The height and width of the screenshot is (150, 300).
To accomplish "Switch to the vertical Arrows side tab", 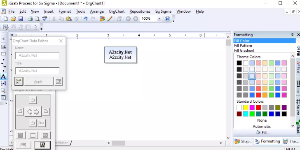I will pyautogui.click(x=298, y=107).
